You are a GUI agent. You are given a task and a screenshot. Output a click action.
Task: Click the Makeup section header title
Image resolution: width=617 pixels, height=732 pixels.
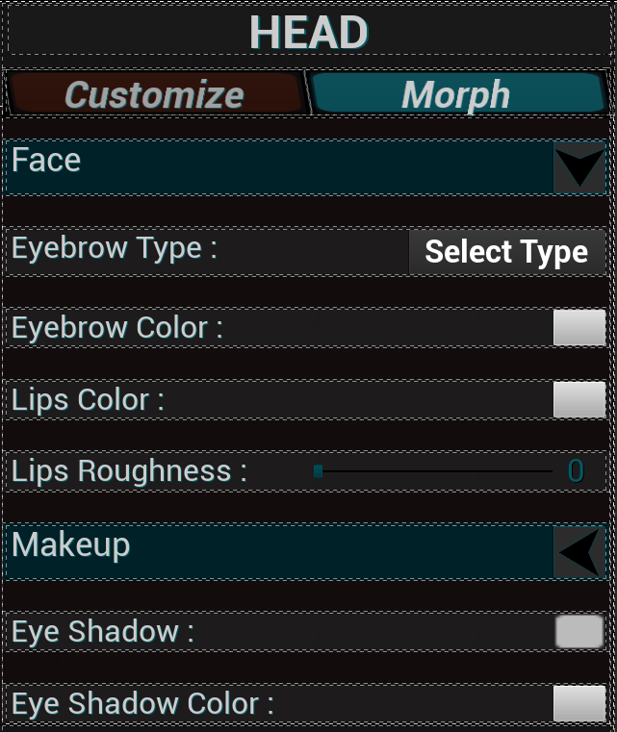[71, 545]
